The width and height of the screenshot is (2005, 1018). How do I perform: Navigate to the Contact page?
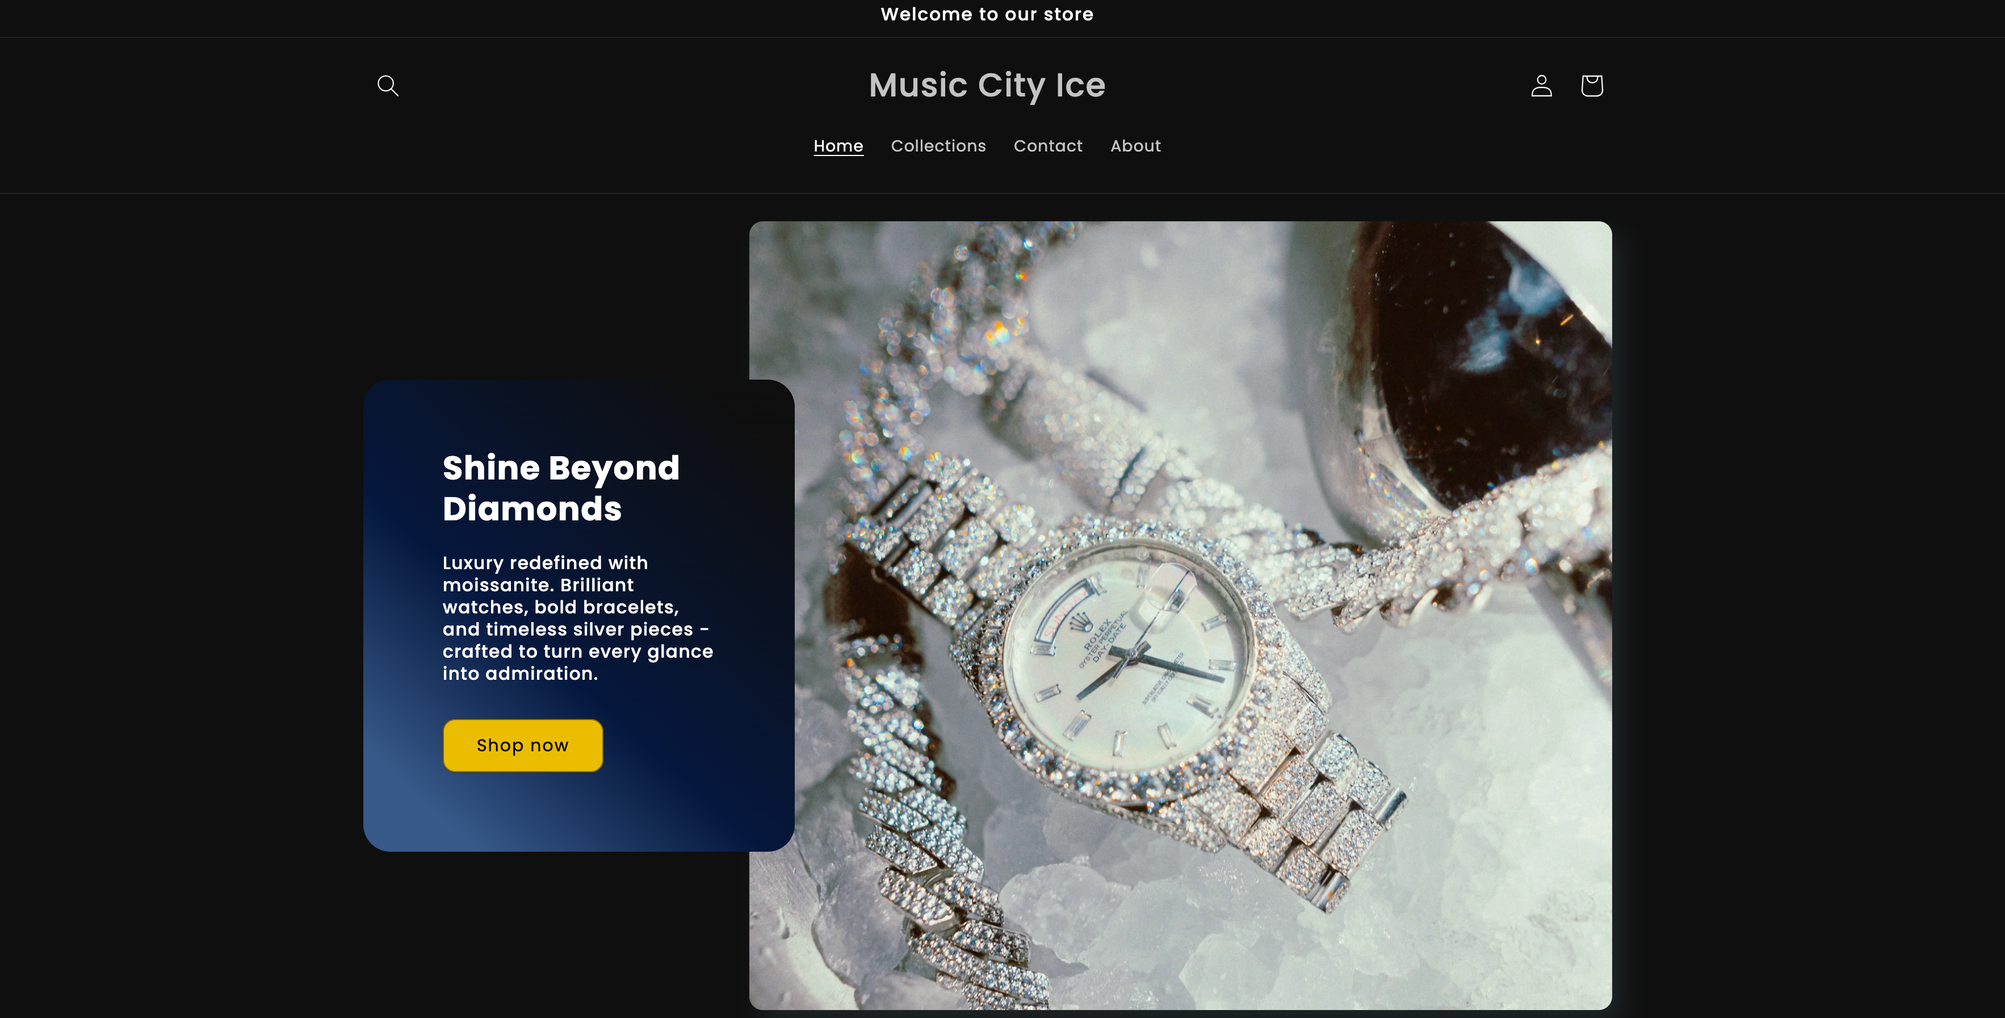pos(1048,146)
